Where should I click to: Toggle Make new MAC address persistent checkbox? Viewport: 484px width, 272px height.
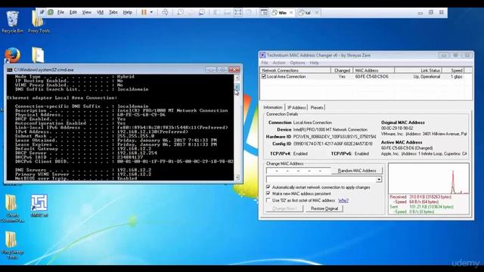268,193
